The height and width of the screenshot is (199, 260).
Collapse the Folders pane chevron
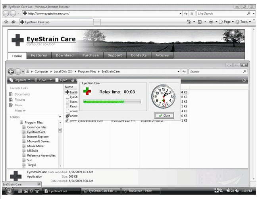(x=60, y=117)
